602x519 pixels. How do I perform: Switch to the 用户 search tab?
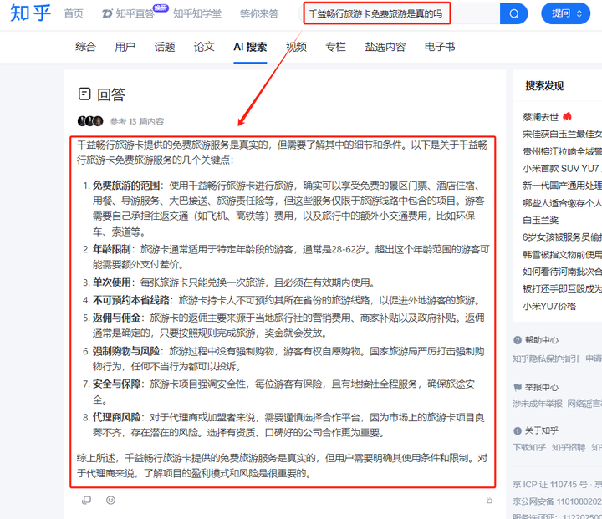tap(125, 47)
